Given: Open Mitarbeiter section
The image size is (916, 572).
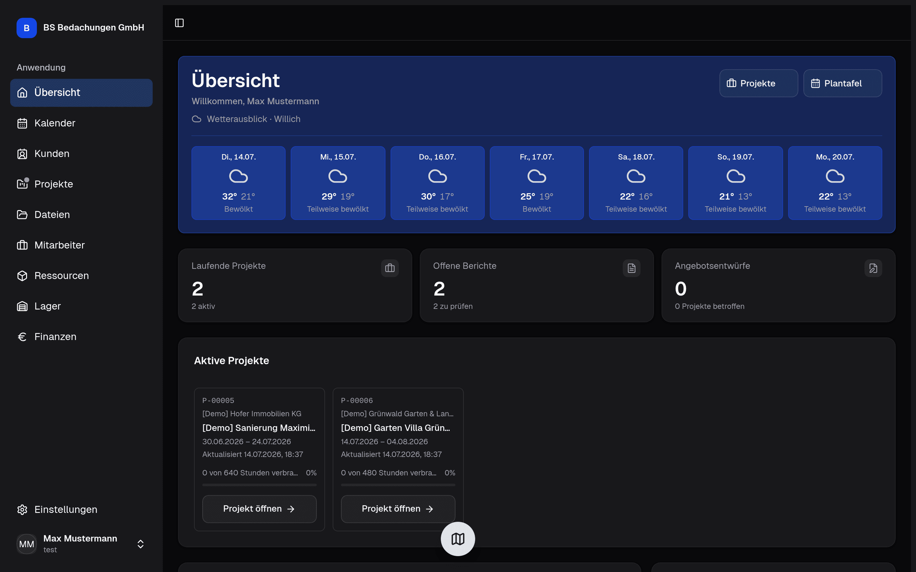Looking at the screenshot, I should click(81, 245).
